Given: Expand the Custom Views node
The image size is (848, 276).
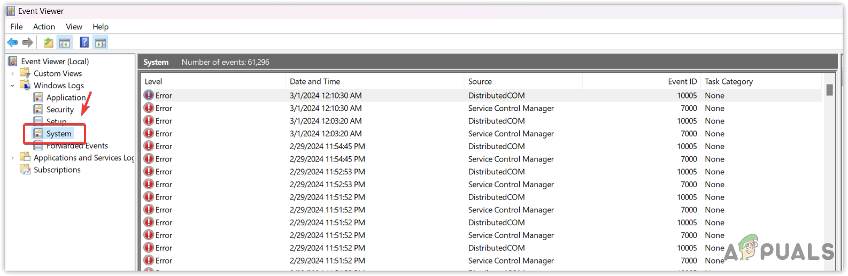Looking at the screenshot, I should [13, 74].
